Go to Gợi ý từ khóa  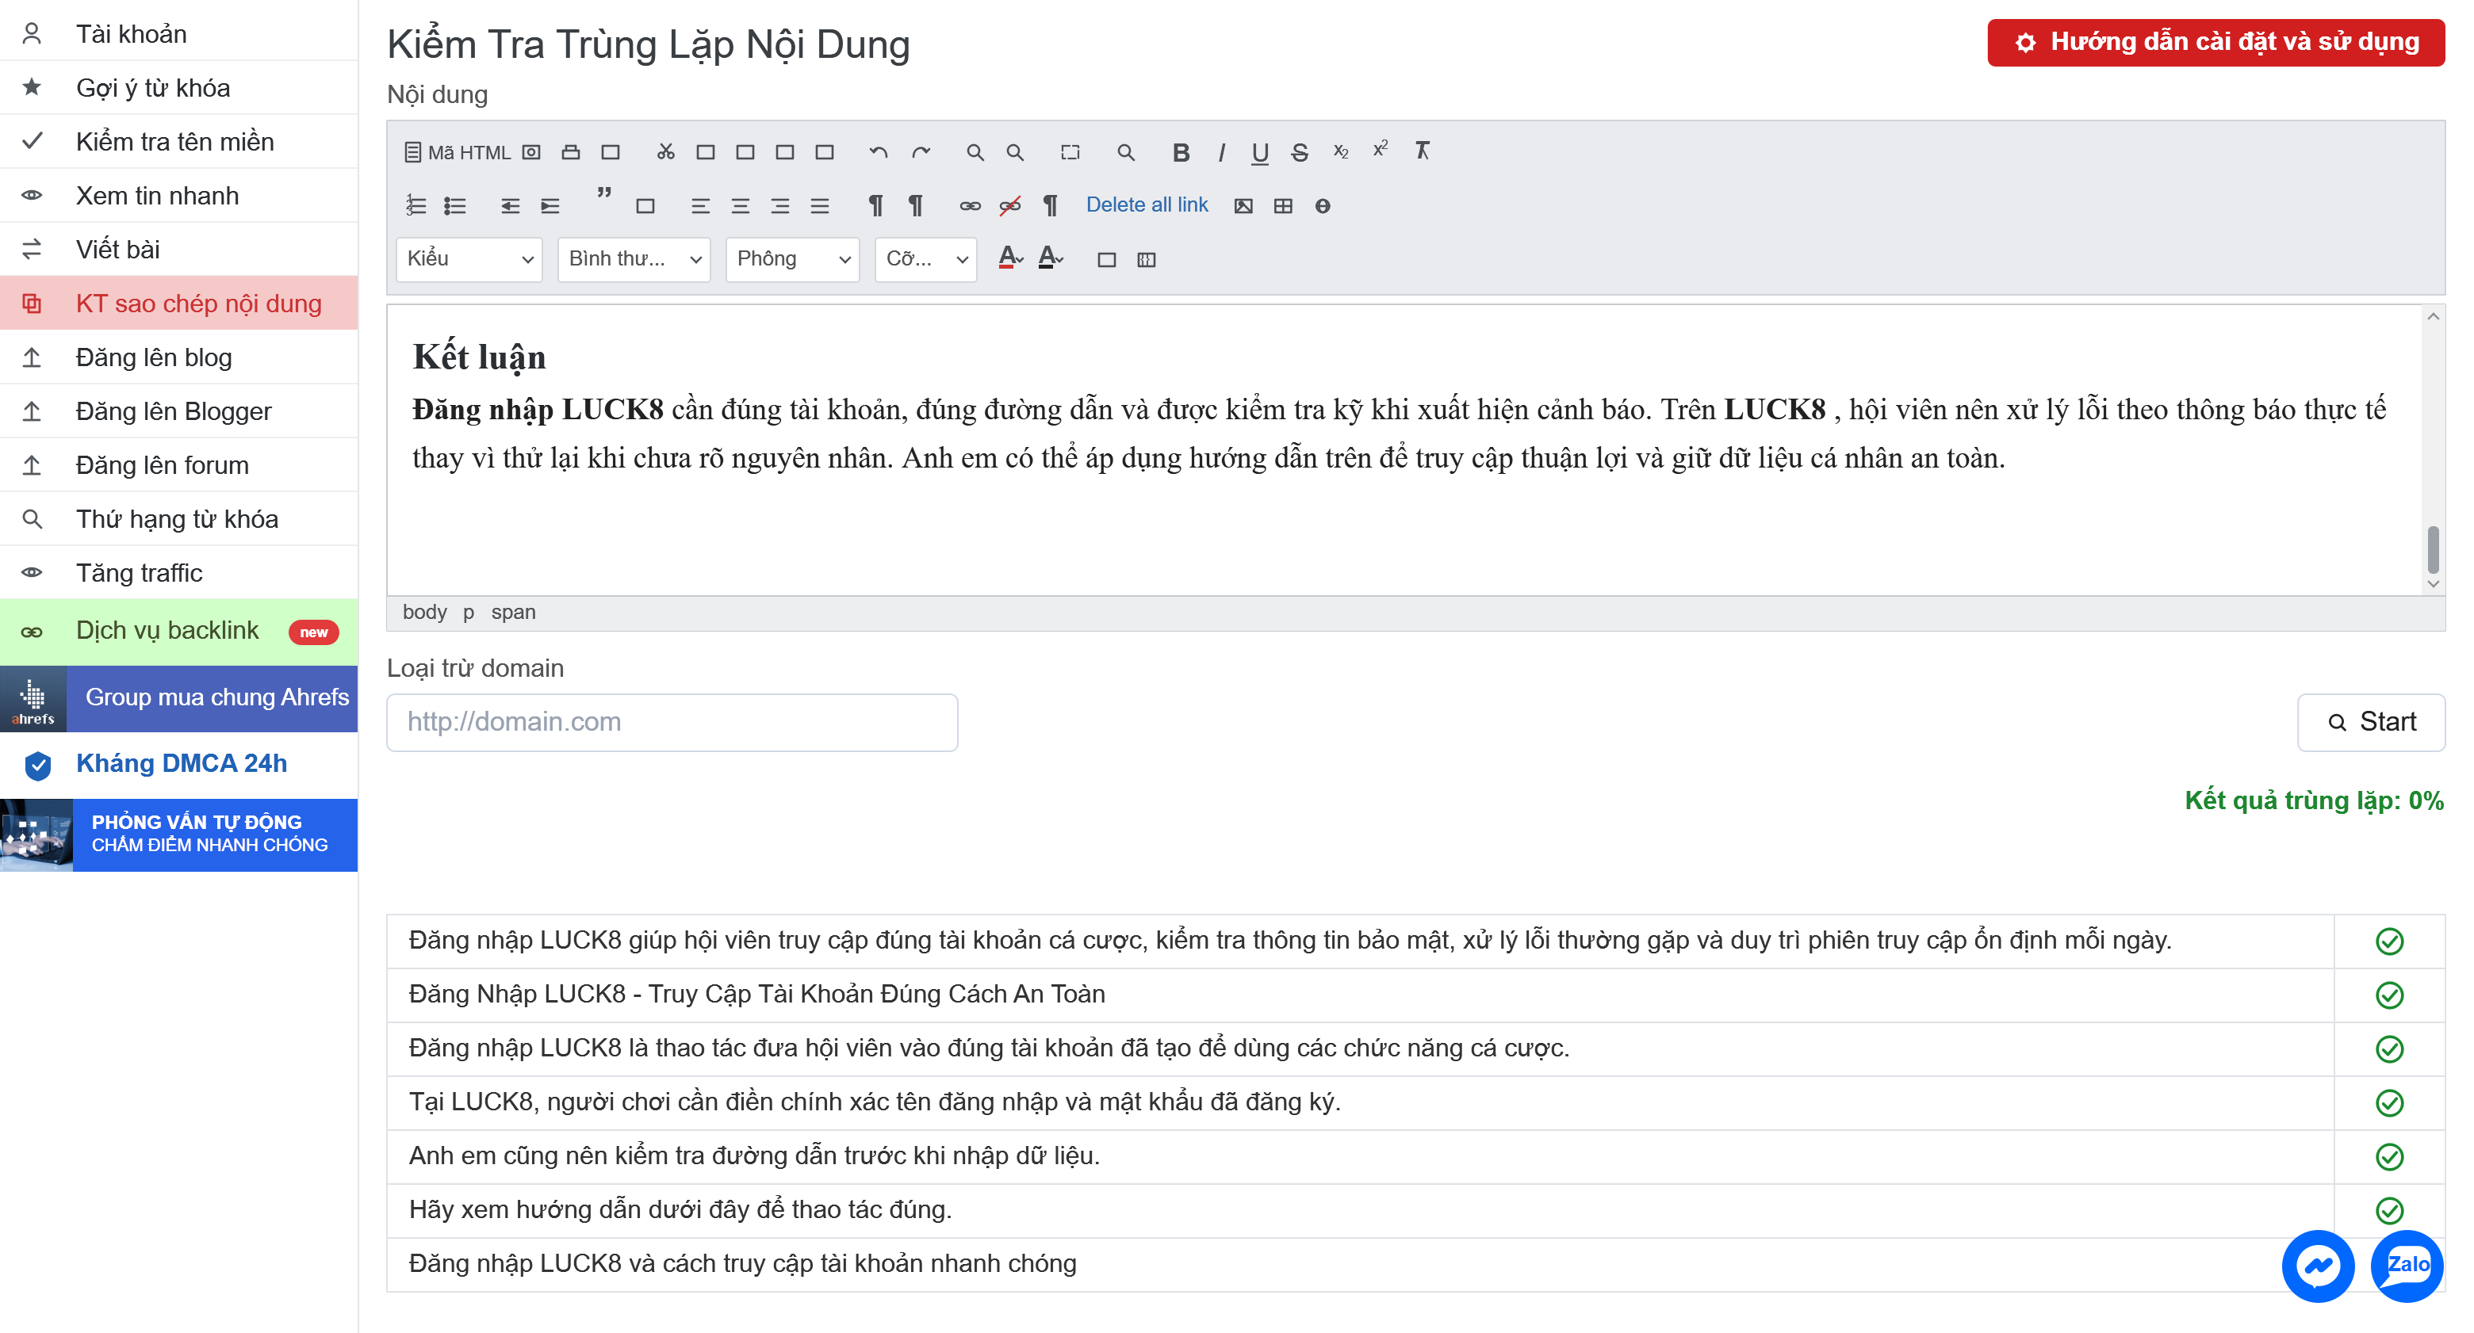click(x=178, y=87)
